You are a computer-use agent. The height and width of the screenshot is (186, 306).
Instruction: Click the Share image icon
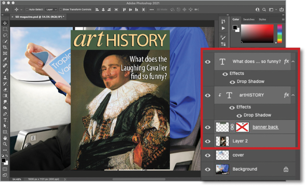click(x=282, y=9)
